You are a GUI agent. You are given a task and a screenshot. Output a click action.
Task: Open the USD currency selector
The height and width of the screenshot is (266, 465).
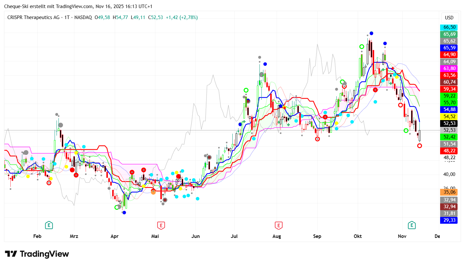coord(449,18)
